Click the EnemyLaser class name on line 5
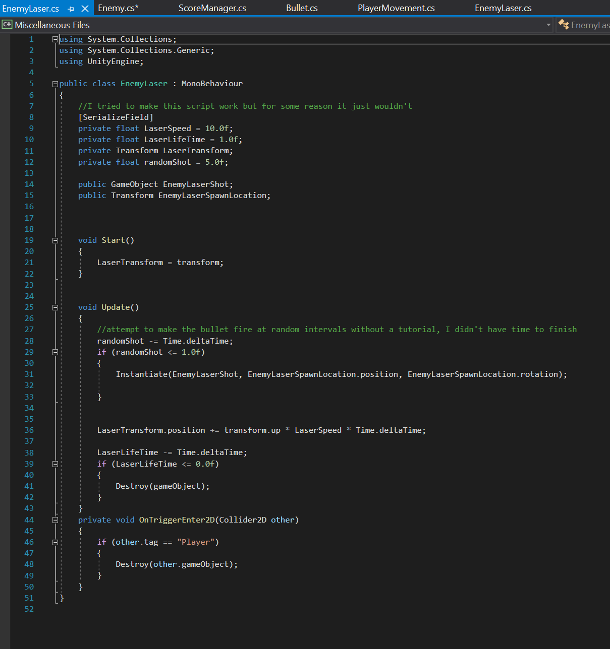Screen dimensions: 610x649 pyautogui.click(x=144, y=84)
